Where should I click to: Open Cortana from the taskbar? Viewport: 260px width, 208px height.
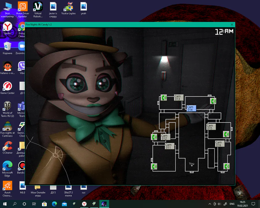pos(24,204)
